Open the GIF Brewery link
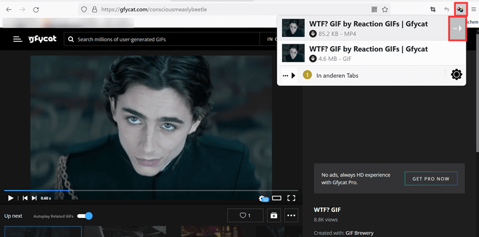The width and height of the screenshot is (479, 237). click(x=360, y=233)
